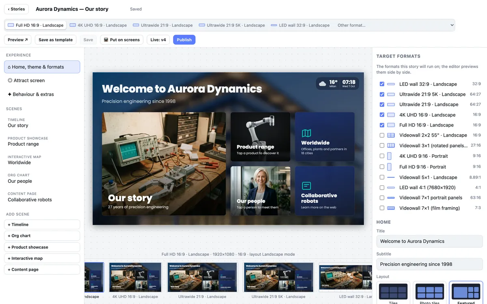Uncheck Ultrawide 21:9 Landscape checkbox in the format list
Viewport: 487px width, 304px height.
382,105
